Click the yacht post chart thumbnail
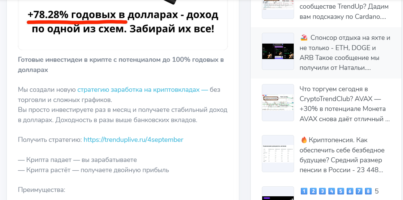The width and height of the screenshot is (403, 200). (x=278, y=51)
